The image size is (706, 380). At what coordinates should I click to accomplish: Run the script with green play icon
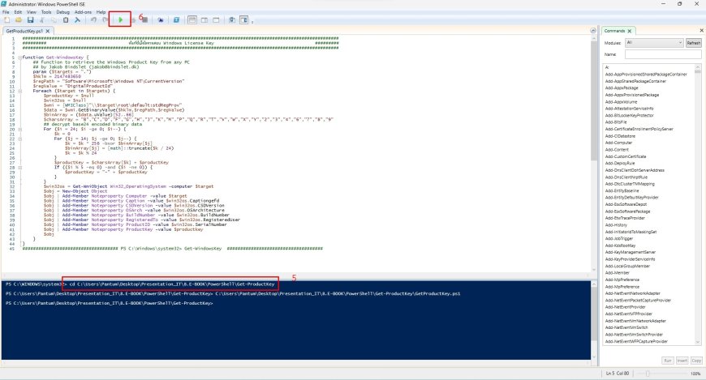120,19
